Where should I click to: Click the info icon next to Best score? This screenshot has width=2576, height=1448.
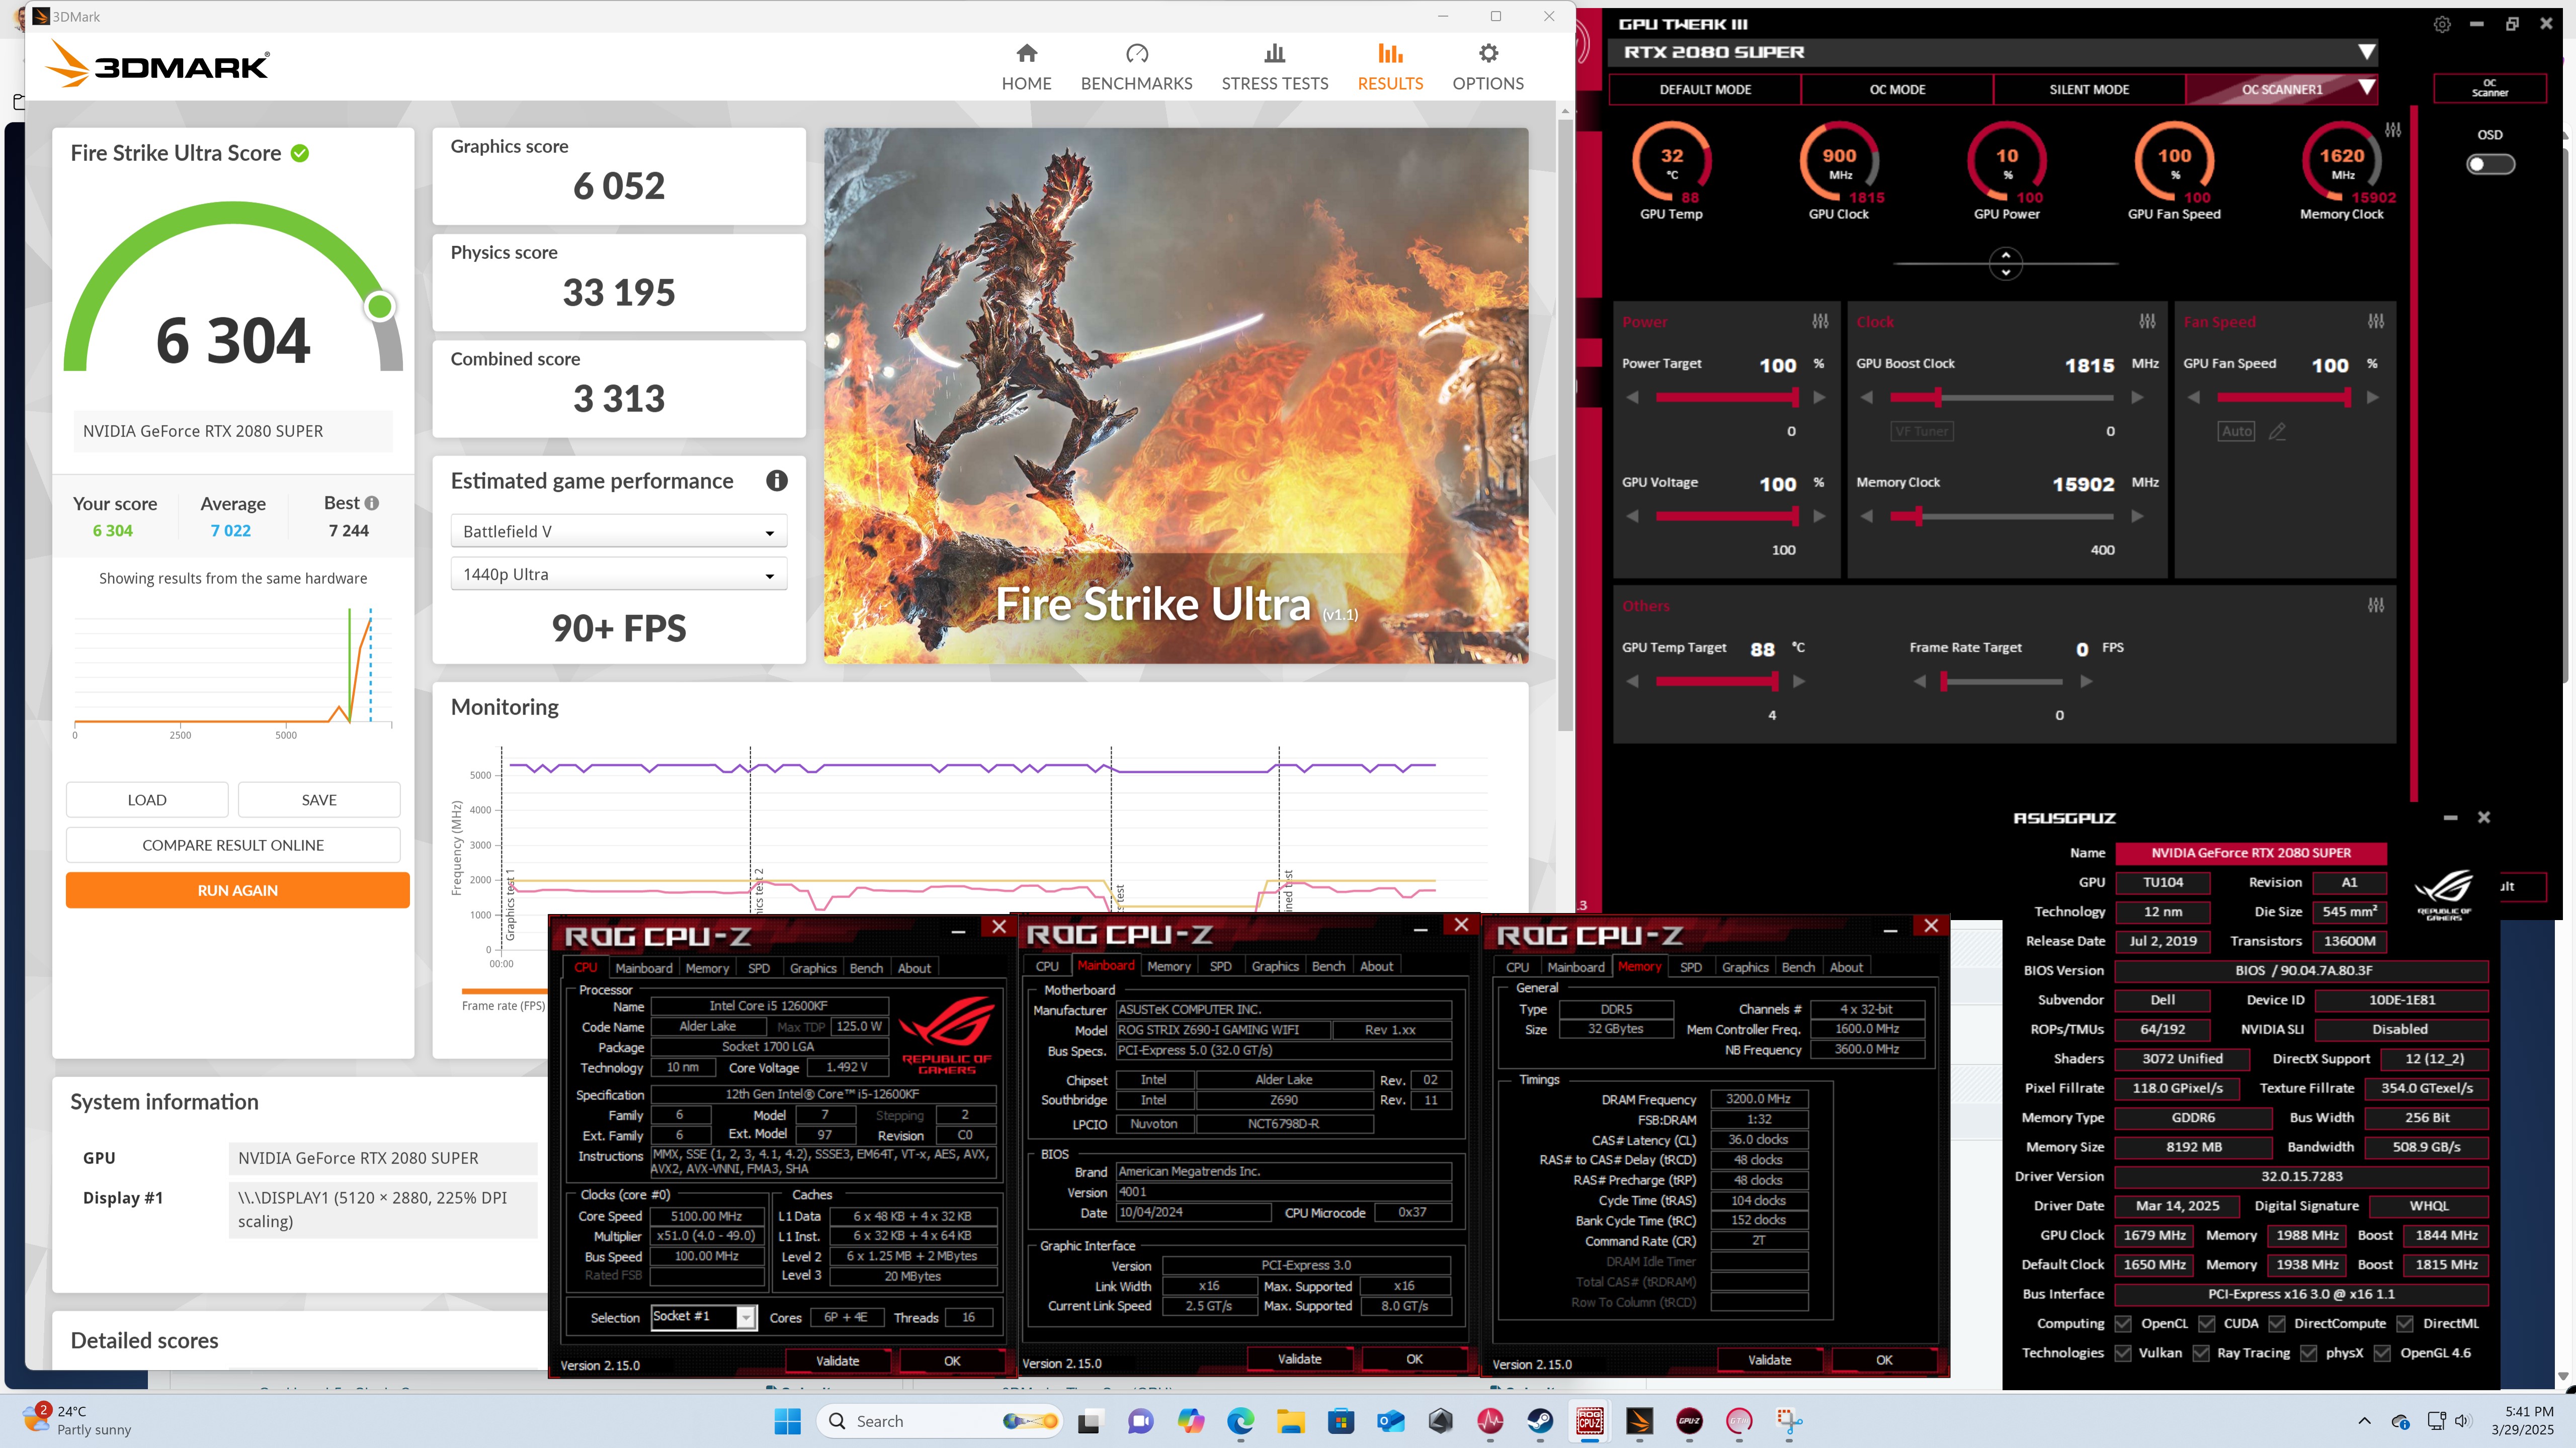pyautogui.click(x=372, y=503)
